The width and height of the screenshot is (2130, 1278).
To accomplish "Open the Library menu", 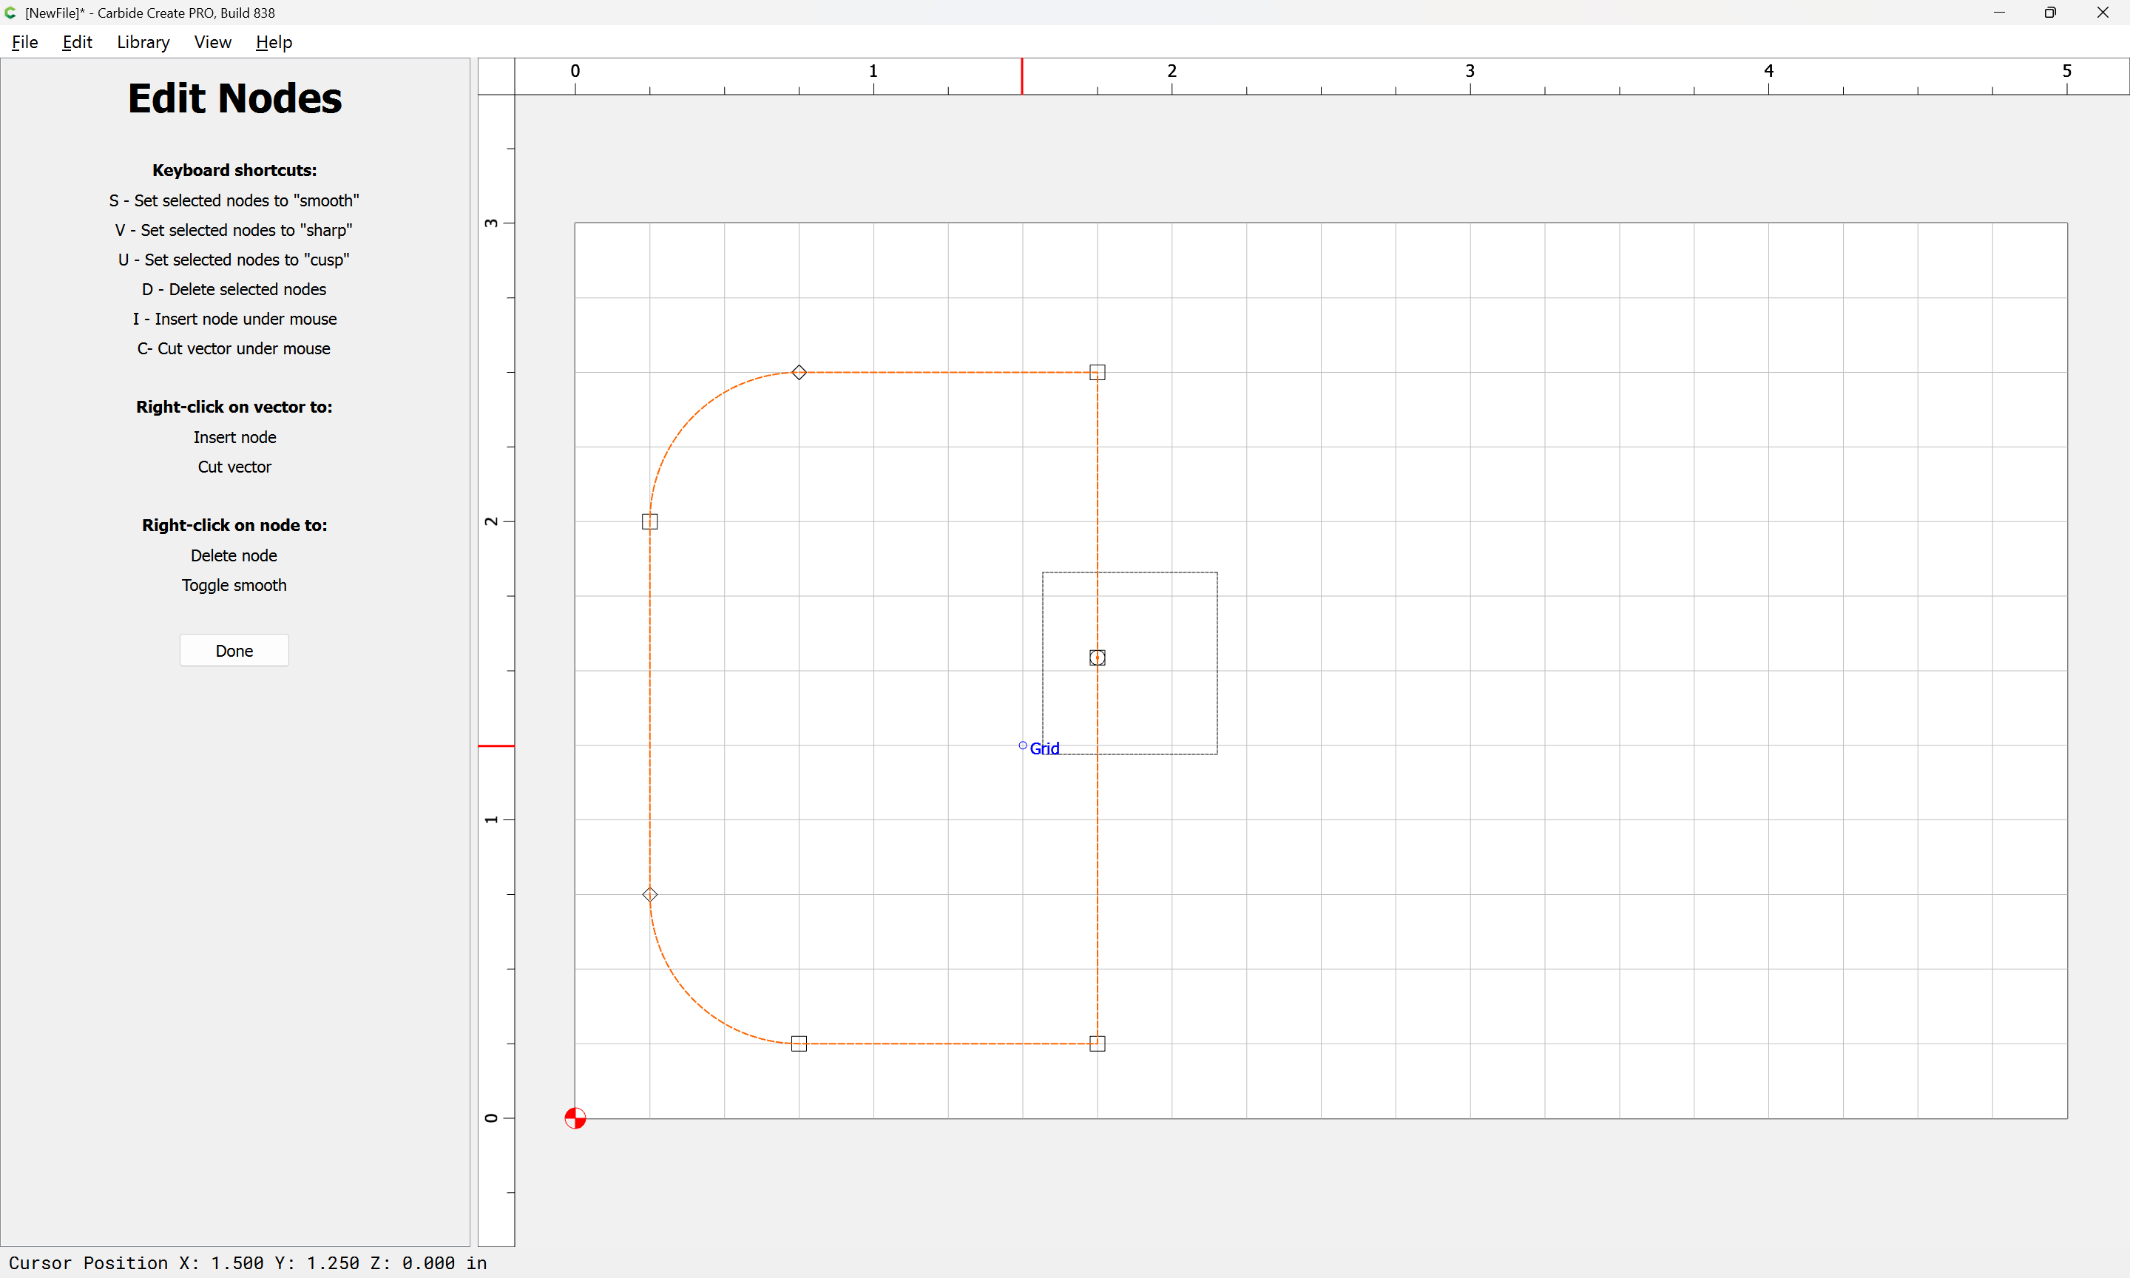I will (143, 42).
